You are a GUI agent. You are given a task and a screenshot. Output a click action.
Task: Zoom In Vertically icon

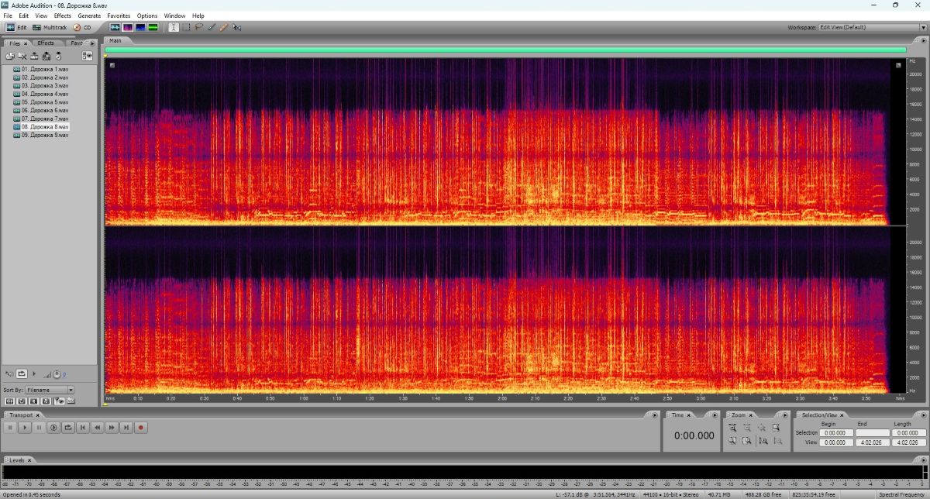coord(763,441)
